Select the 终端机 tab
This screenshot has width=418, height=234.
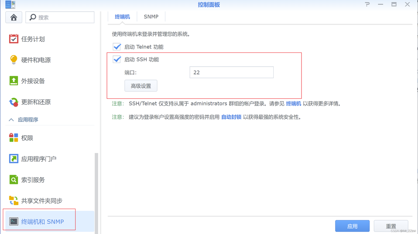(x=123, y=17)
